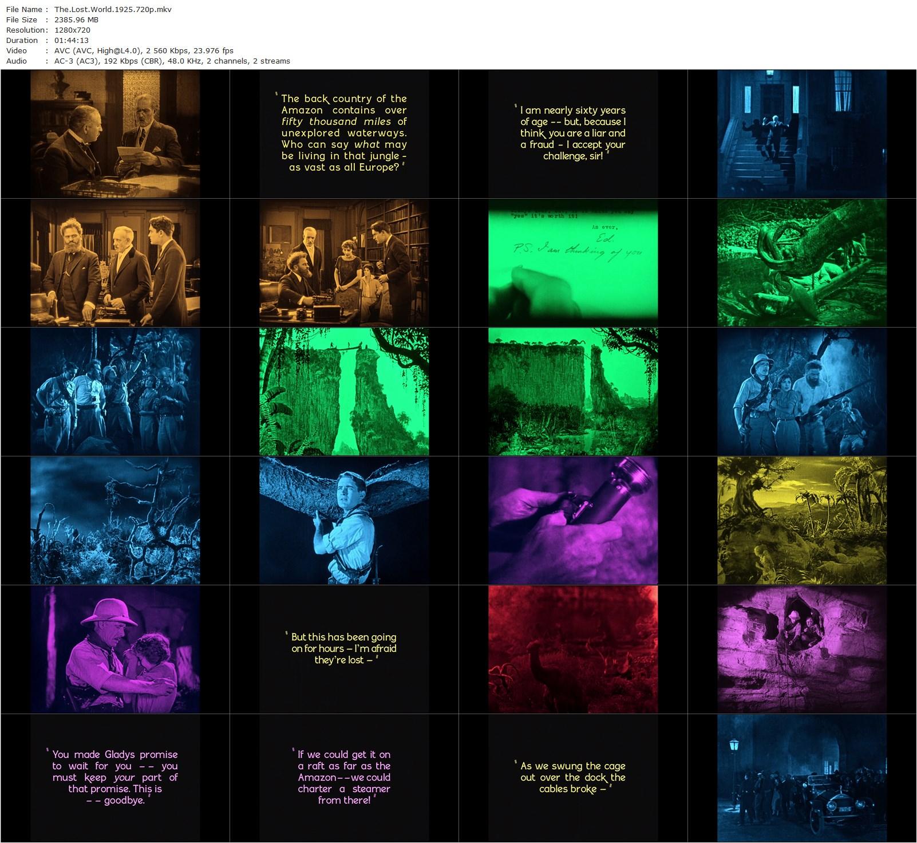Click the blue-tinted staircase scene thumbnail

tap(802, 134)
